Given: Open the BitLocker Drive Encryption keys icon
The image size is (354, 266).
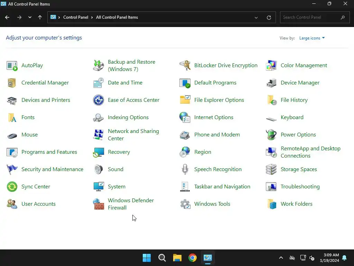Looking at the screenshot, I should (185, 65).
